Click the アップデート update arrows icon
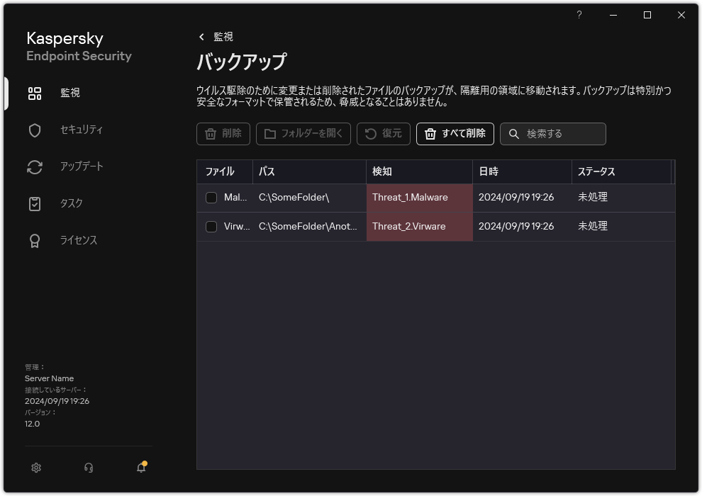This screenshot has width=702, height=496. pyautogui.click(x=34, y=167)
